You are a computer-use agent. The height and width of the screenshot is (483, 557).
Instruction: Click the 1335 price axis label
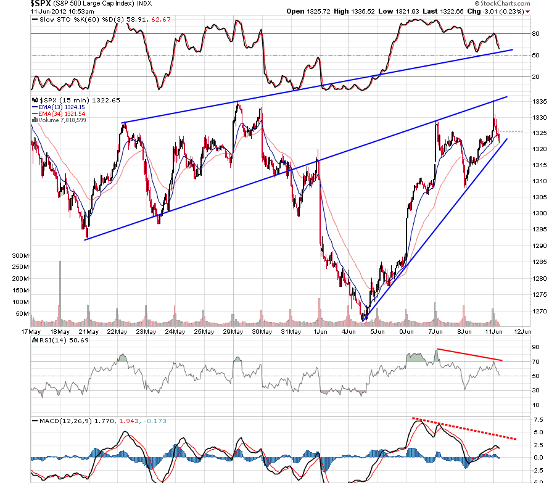[x=539, y=102]
